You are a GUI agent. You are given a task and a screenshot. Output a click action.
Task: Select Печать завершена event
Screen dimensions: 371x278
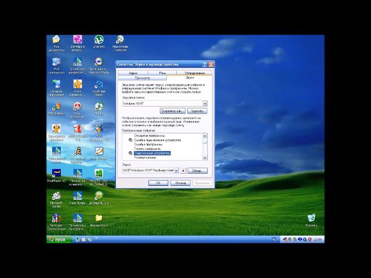(147, 149)
